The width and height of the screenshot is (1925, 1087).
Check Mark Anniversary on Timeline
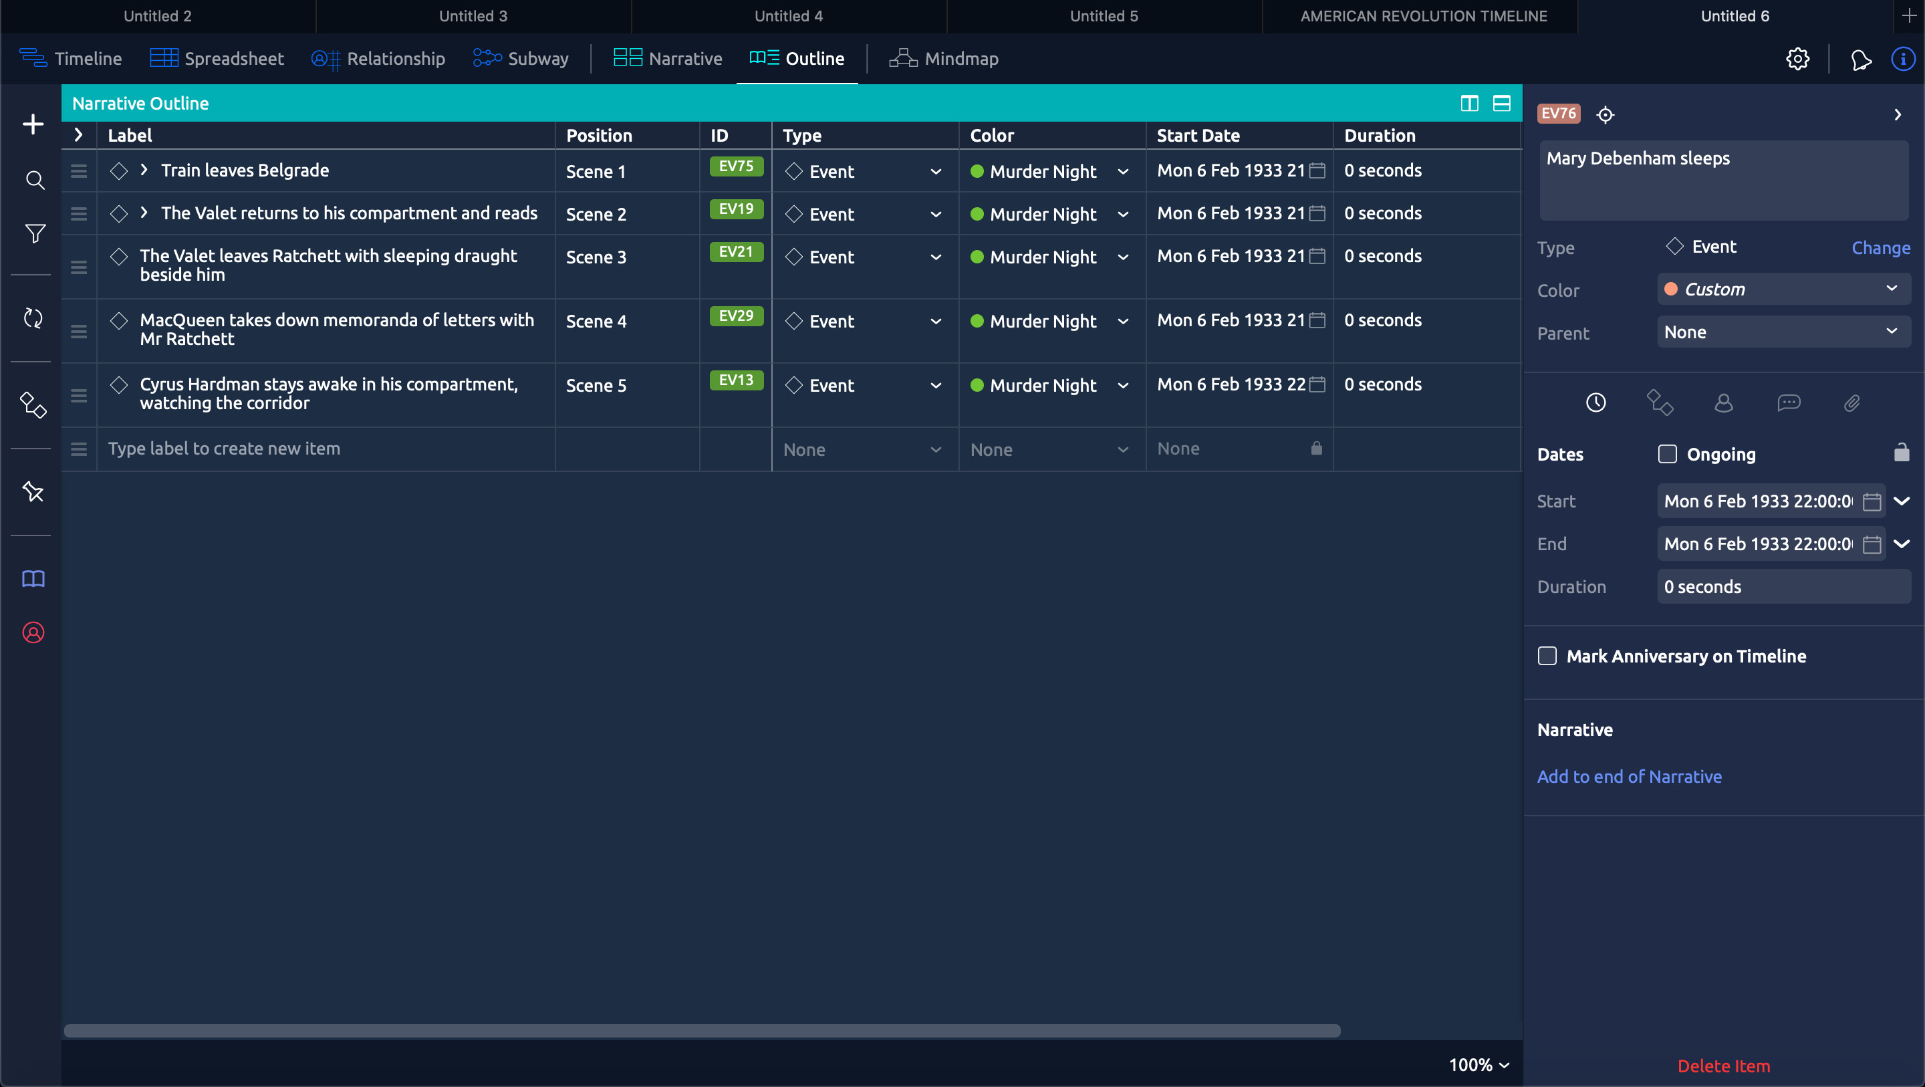point(1547,656)
